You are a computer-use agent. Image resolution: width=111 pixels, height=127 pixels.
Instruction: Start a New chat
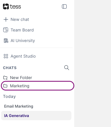coord(20,19)
